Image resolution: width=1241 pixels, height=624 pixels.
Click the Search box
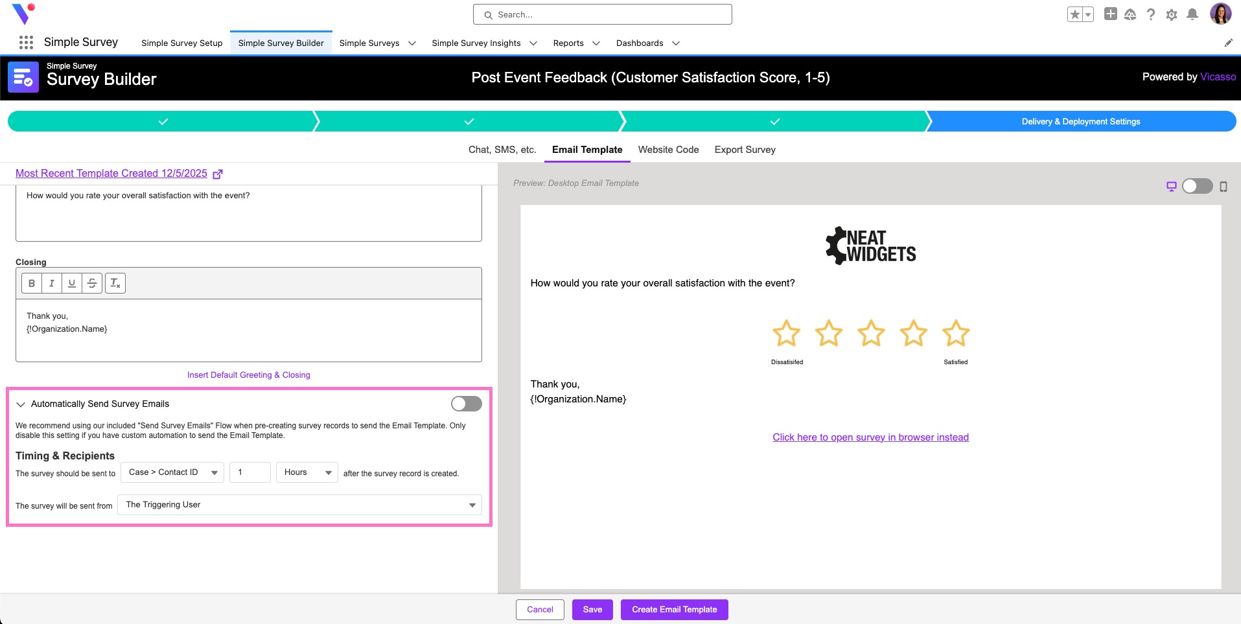[x=603, y=14]
